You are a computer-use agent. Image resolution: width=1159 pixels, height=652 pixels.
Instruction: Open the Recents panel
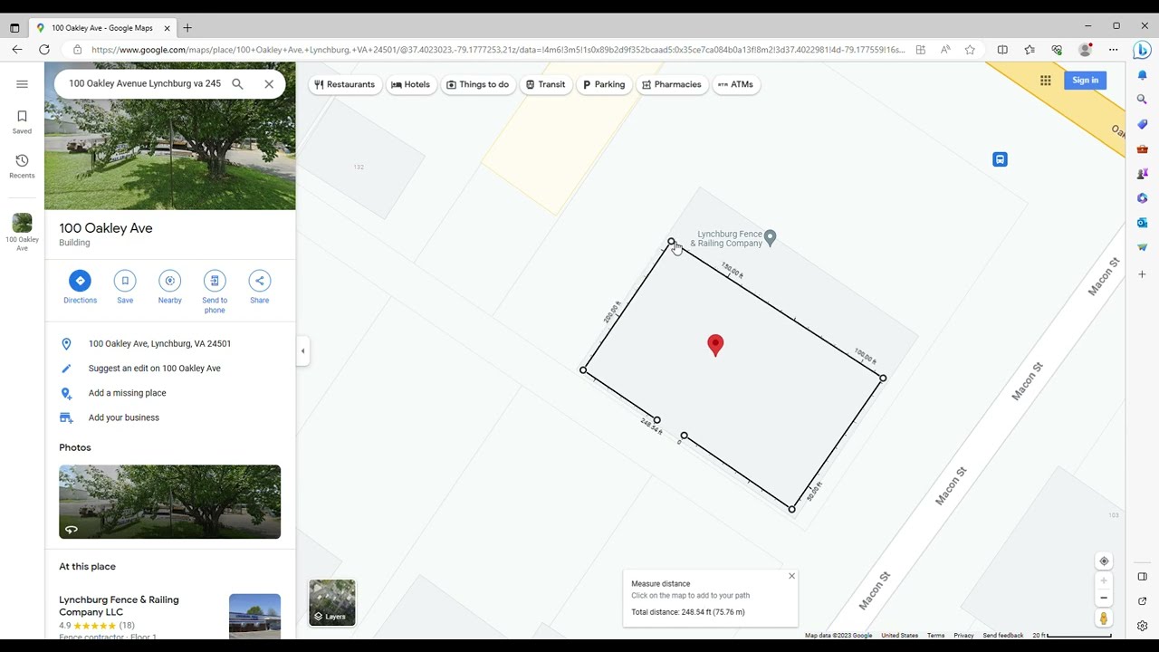[22, 166]
